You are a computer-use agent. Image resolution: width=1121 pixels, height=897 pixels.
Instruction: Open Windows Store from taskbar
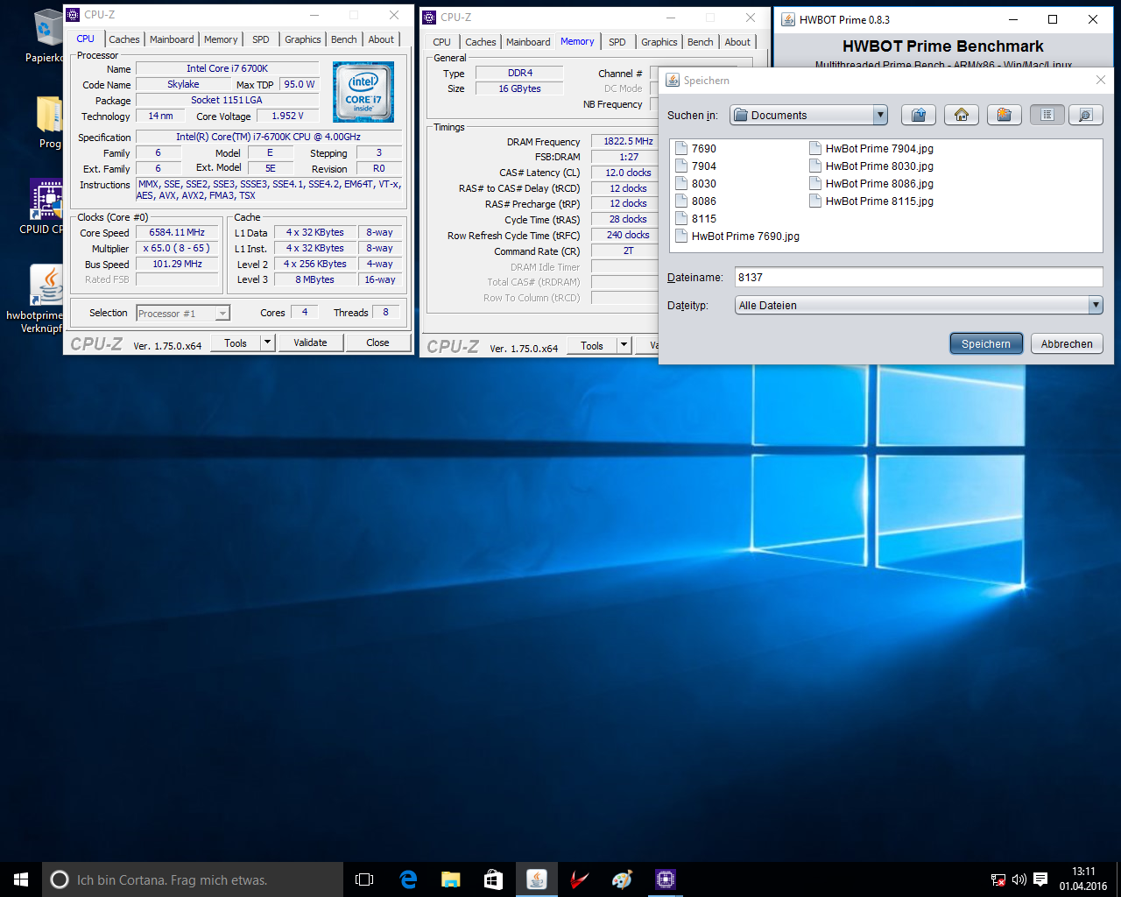click(x=494, y=879)
